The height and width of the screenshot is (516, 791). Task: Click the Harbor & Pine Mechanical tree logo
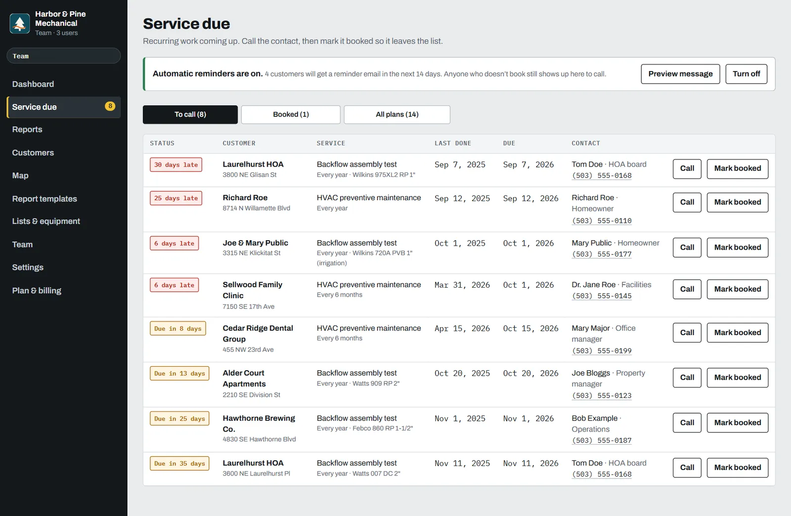tap(20, 23)
